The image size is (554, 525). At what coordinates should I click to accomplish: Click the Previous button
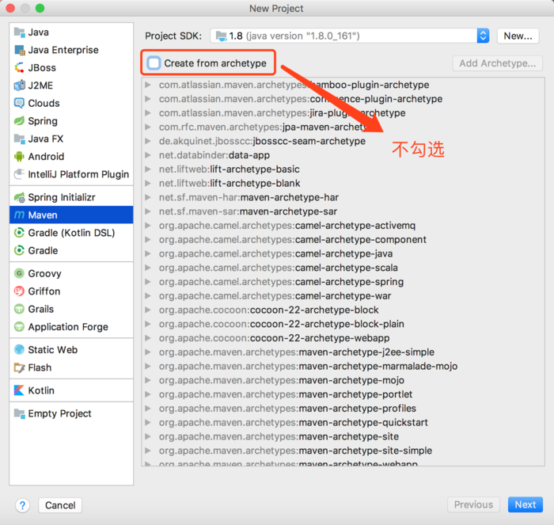coord(473,504)
